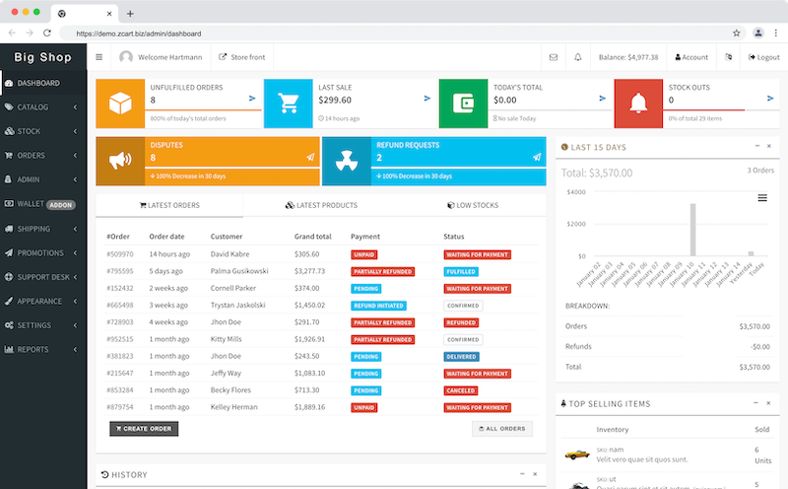Click paper plane icon in Refund Requests card
This screenshot has width=788, height=489.
point(537,157)
